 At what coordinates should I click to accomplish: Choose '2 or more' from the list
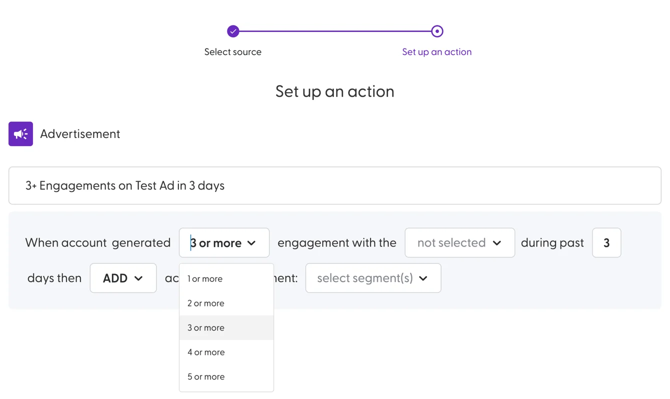(226, 303)
